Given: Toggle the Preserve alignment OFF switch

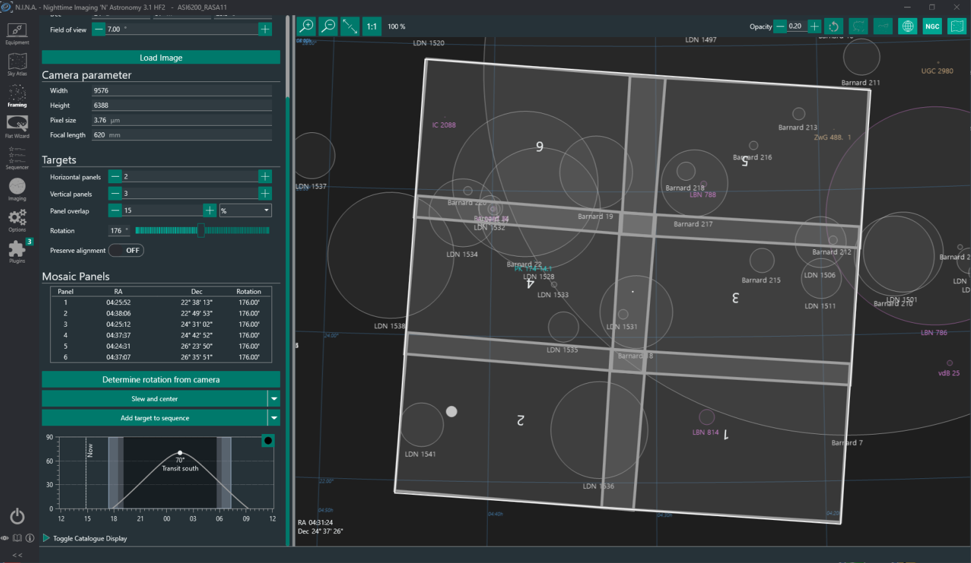Looking at the screenshot, I should tap(126, 251).
